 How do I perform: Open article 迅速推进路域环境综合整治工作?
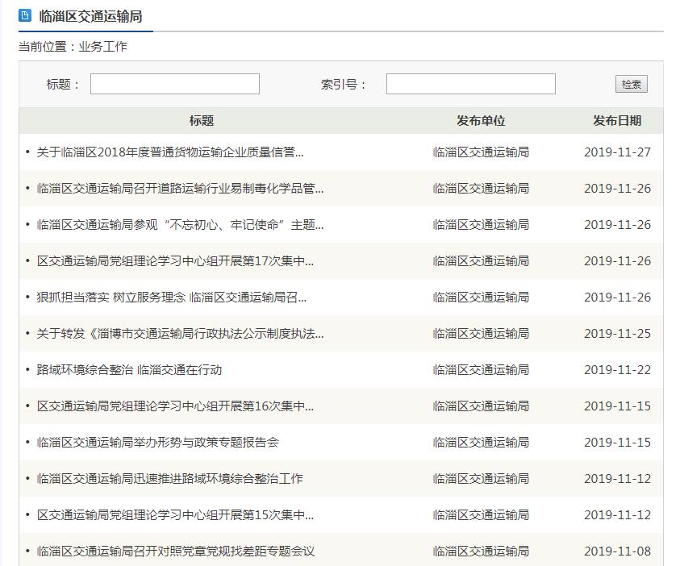click(169, 479)
